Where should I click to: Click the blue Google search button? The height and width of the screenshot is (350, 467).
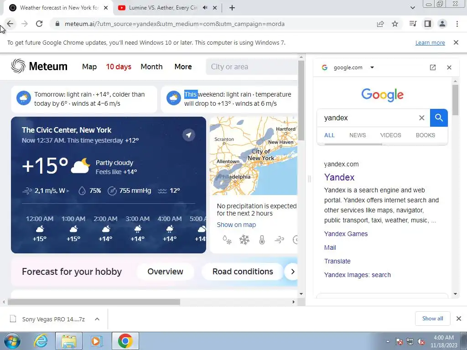[439, 118]
